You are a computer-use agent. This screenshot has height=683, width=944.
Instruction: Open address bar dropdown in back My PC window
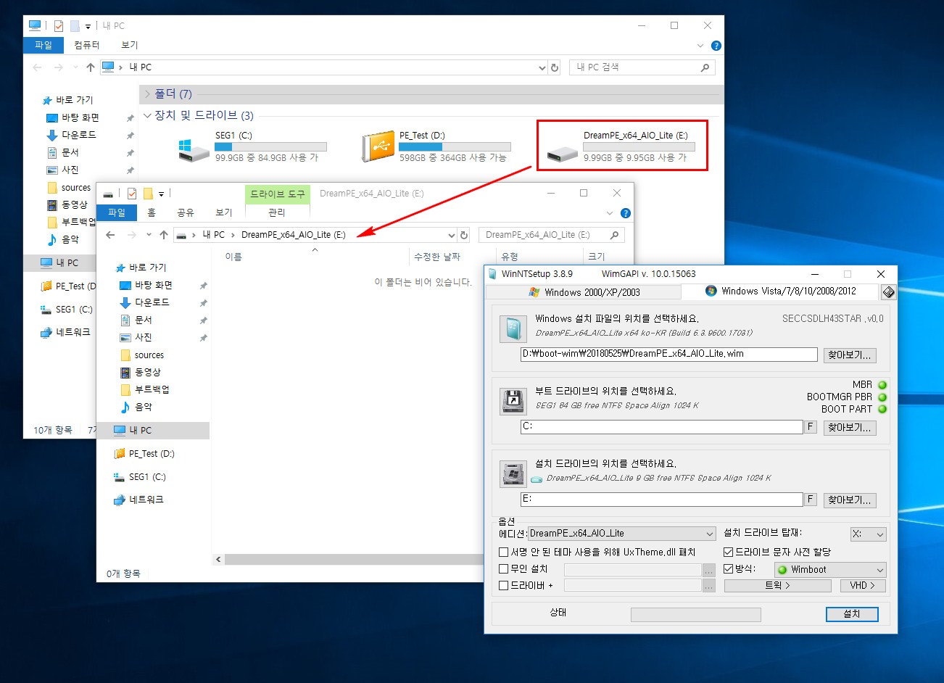point(542,67)
